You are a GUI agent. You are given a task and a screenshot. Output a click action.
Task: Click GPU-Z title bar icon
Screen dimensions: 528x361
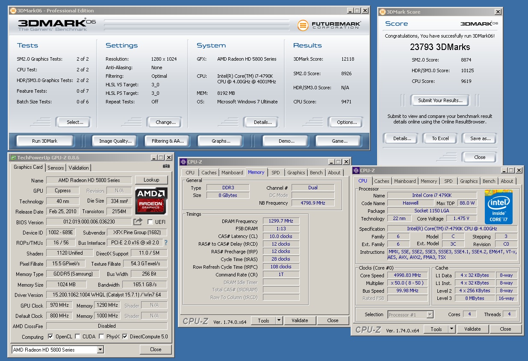[13, 158]
